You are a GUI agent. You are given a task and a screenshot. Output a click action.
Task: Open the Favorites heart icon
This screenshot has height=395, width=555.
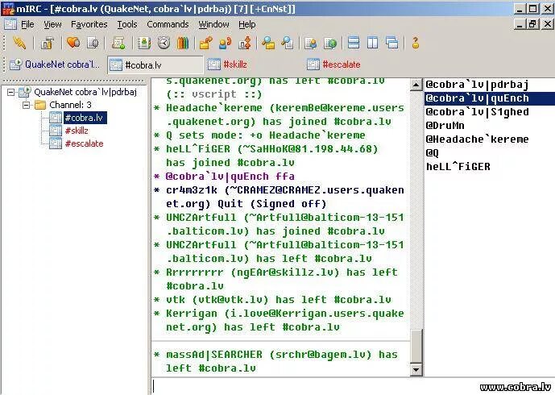(73, 44)
